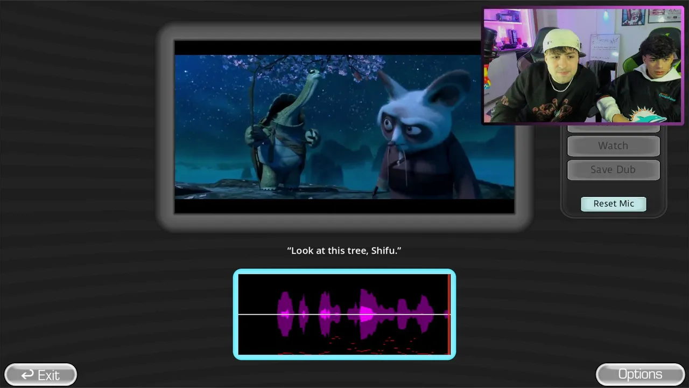This screenshot has height=388, width=689.
Task: Open the Options menu
Action: [640, 375]
